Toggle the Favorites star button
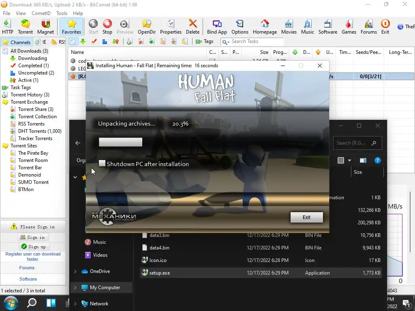 pyautogui.click(x=71, y=27)
